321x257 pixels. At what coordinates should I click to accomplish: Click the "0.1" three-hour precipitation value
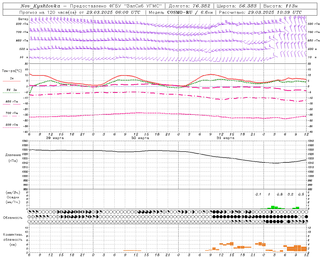point(258,194)
